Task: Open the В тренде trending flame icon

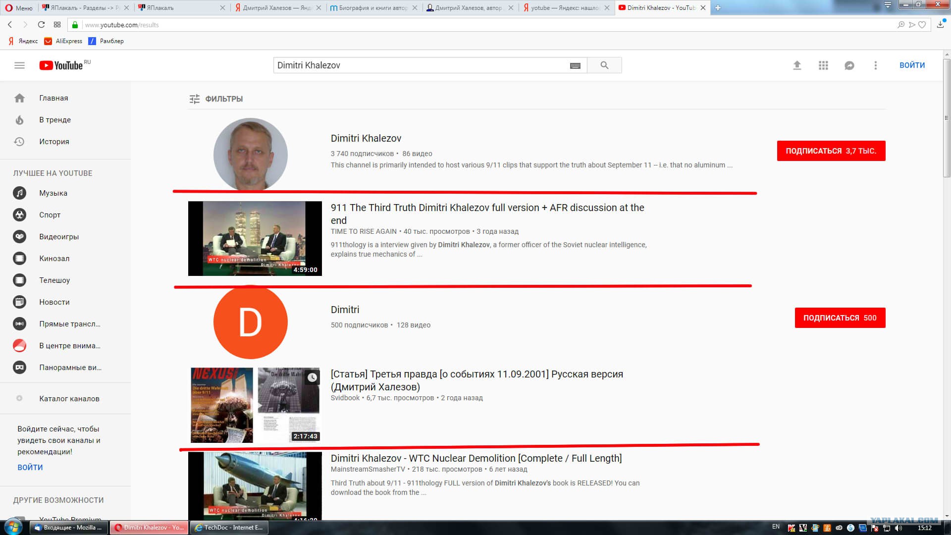Action: [19, 120]
